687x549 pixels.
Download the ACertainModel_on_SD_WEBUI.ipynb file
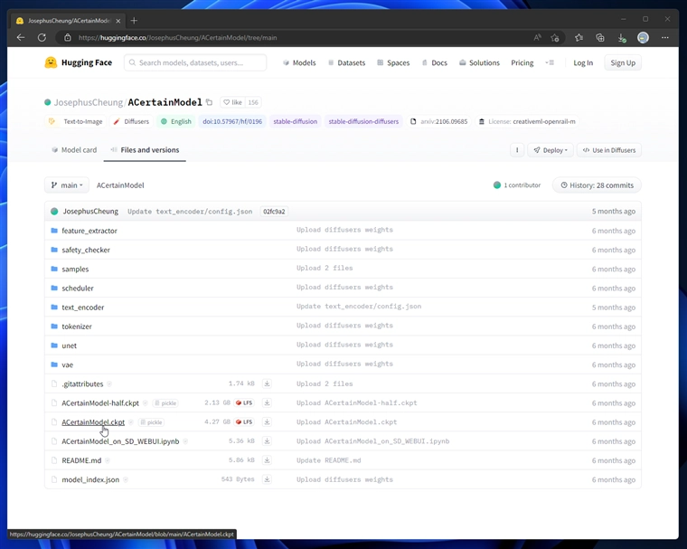tap(267, 441)
